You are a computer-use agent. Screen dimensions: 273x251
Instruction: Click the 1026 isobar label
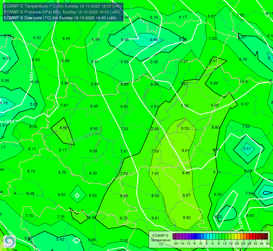31,76
